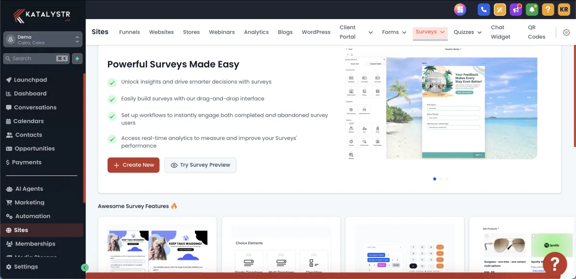Image resolution: width=576 pixels, height=279 pixels.
Task: Switch to the Websites tab
Action: click(x=161, y=32)
